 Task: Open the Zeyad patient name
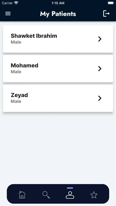19,95
